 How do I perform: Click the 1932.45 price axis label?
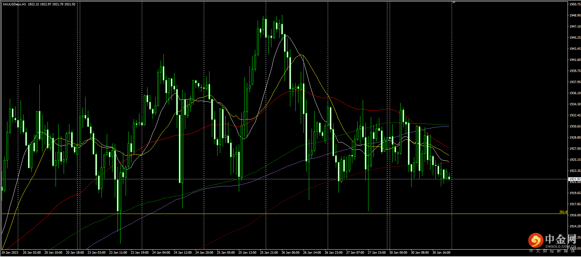[x=575, y=115]
